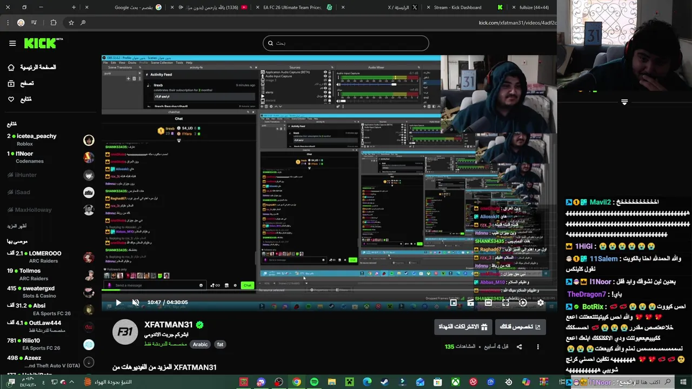
Task: Open Spotify from taskbar
Action: pyautogui.click(x=314, y=382)
